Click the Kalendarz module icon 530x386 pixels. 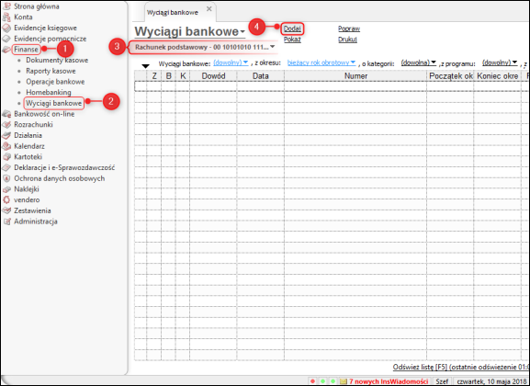(6, 146)
